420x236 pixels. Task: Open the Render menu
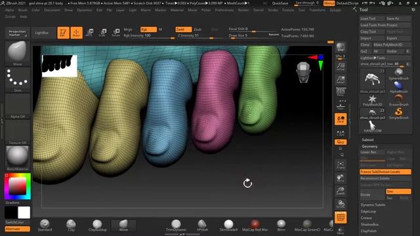pyautogui.click(x=243, y=10)
